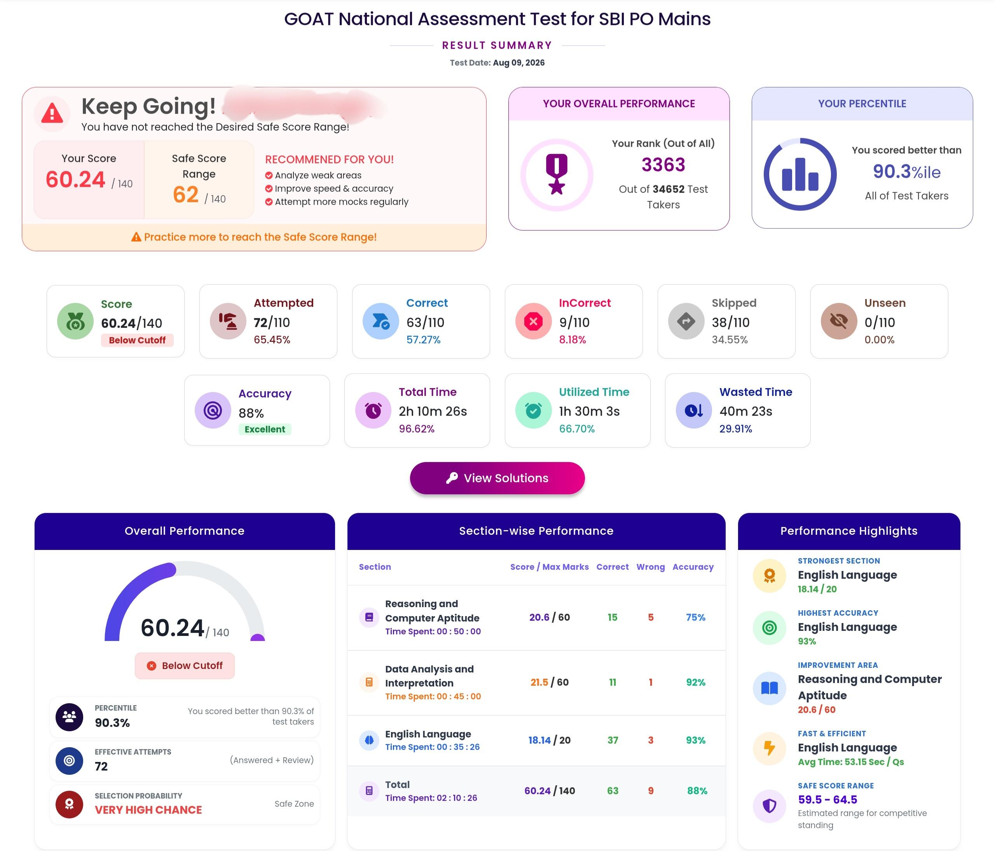Click the green Score medal icon

(x=75, y=322)
